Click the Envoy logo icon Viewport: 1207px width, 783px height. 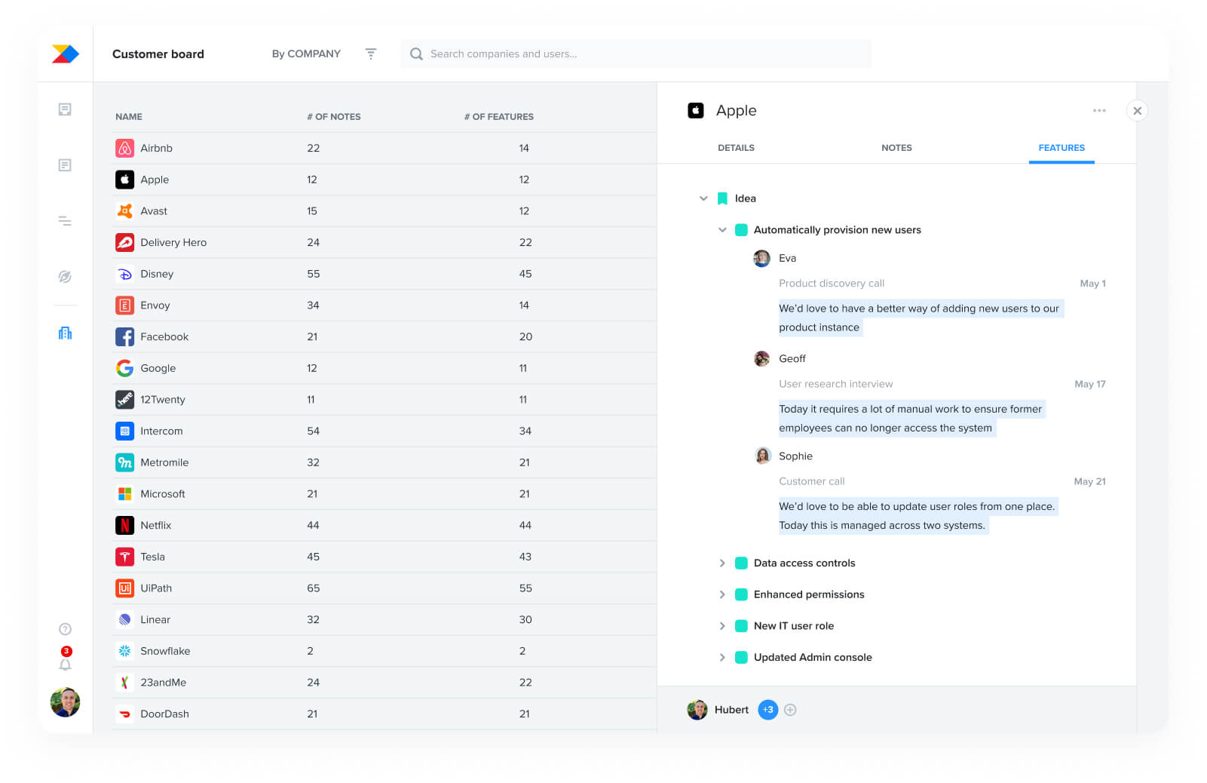[124, 306]
